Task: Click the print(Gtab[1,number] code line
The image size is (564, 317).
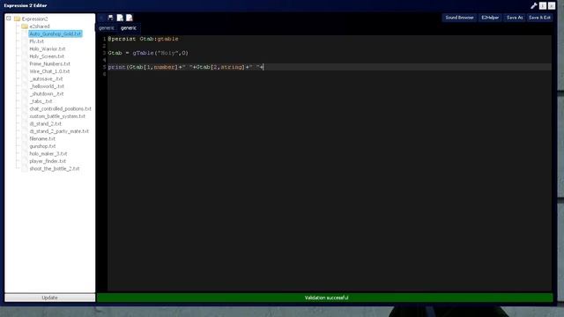Action: click(186, 67)
